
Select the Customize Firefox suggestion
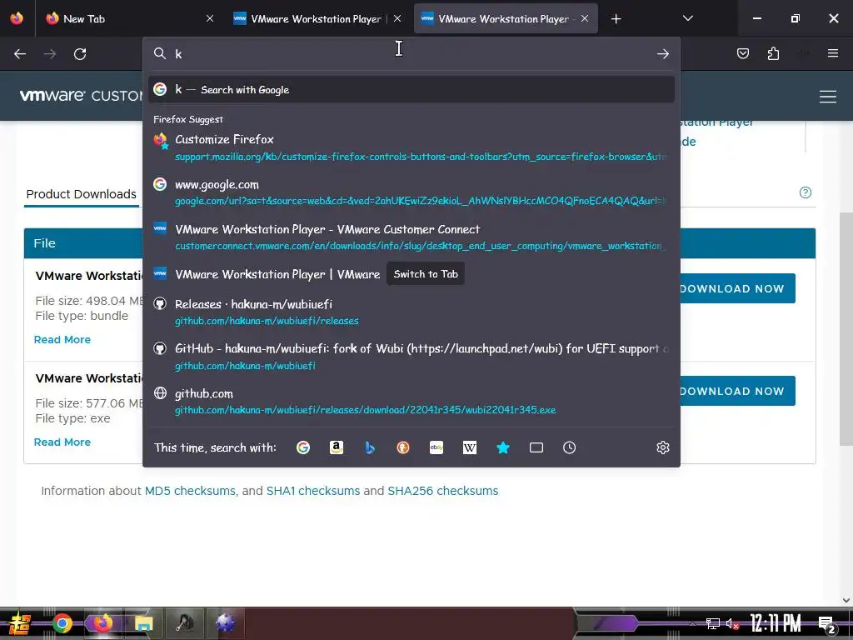(x=412, y=147)
